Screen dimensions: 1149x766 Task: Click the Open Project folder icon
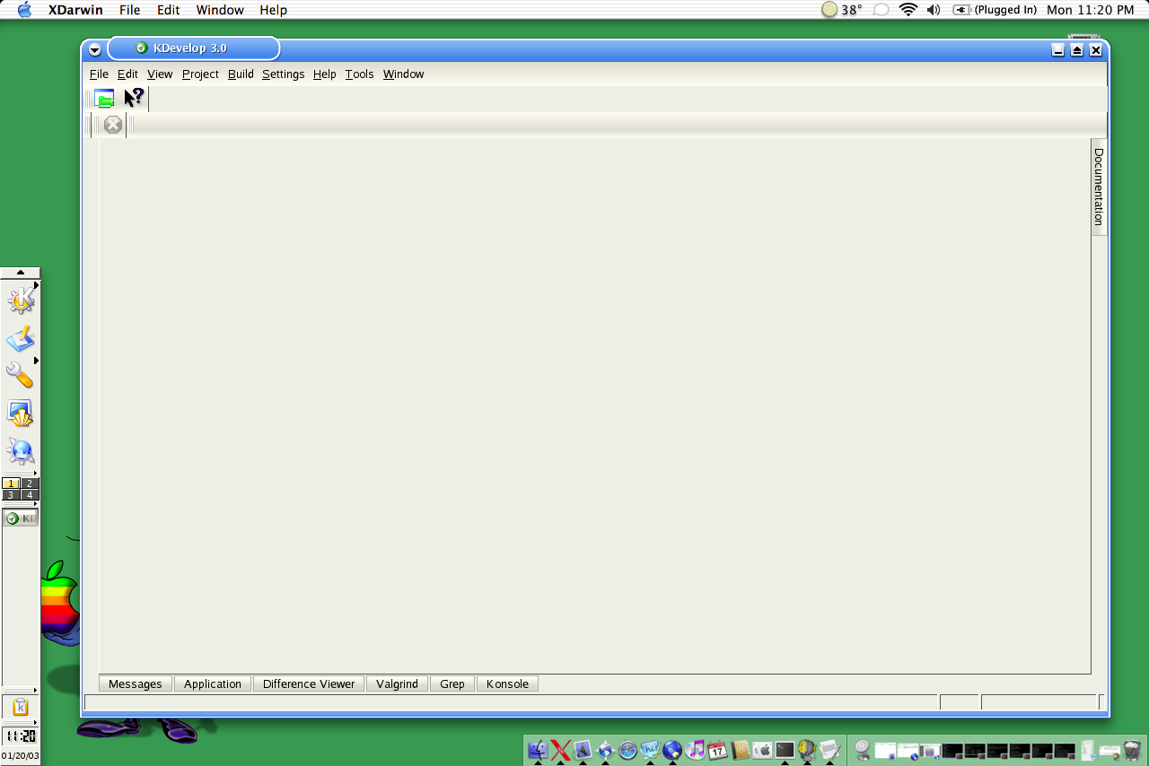pyautogui.click(x=104, y=99)
